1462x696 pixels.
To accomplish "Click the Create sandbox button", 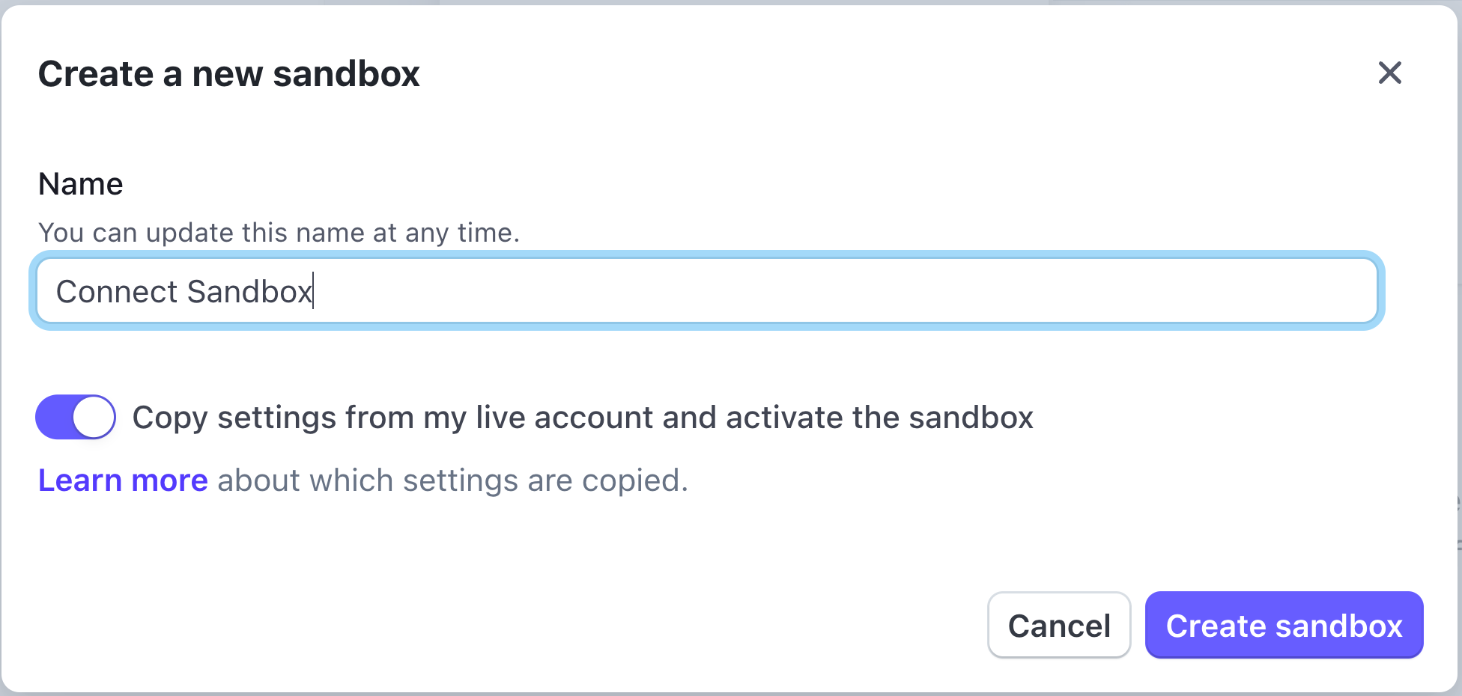I will point(1283,625).
